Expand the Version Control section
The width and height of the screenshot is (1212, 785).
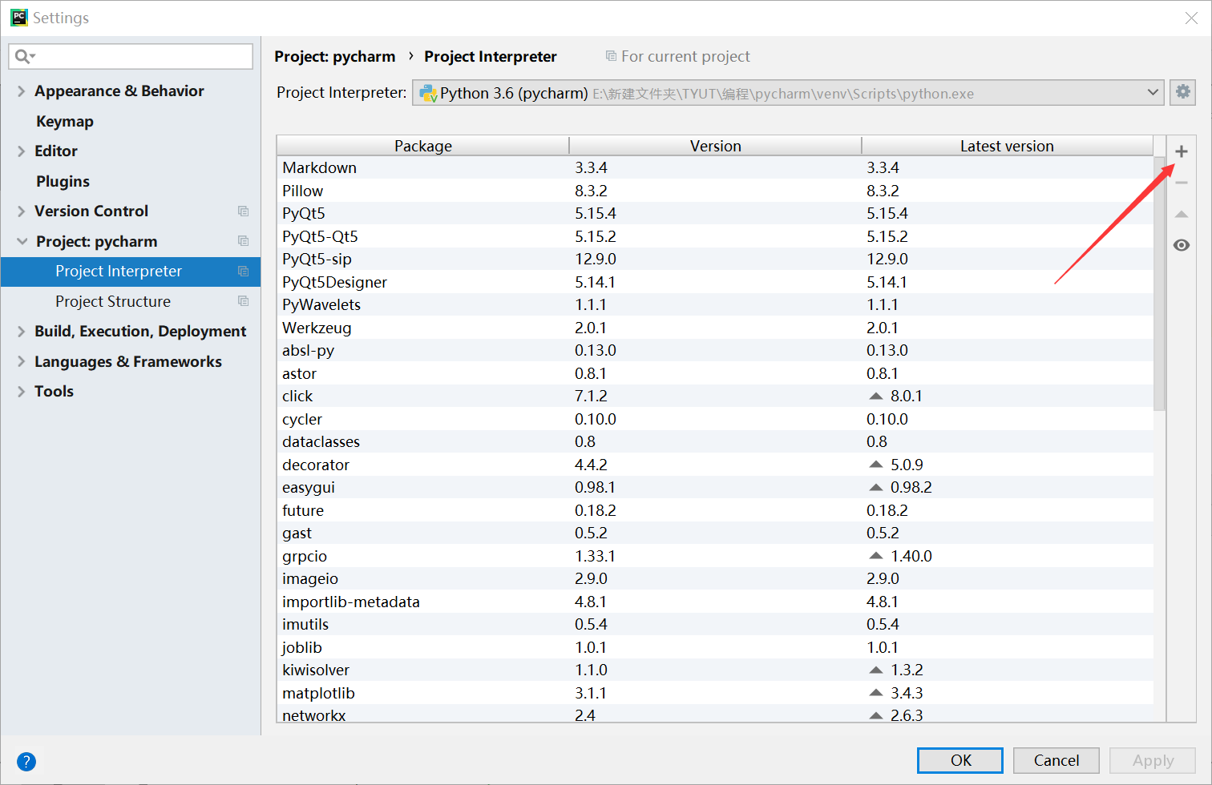(x=21, y=211)
